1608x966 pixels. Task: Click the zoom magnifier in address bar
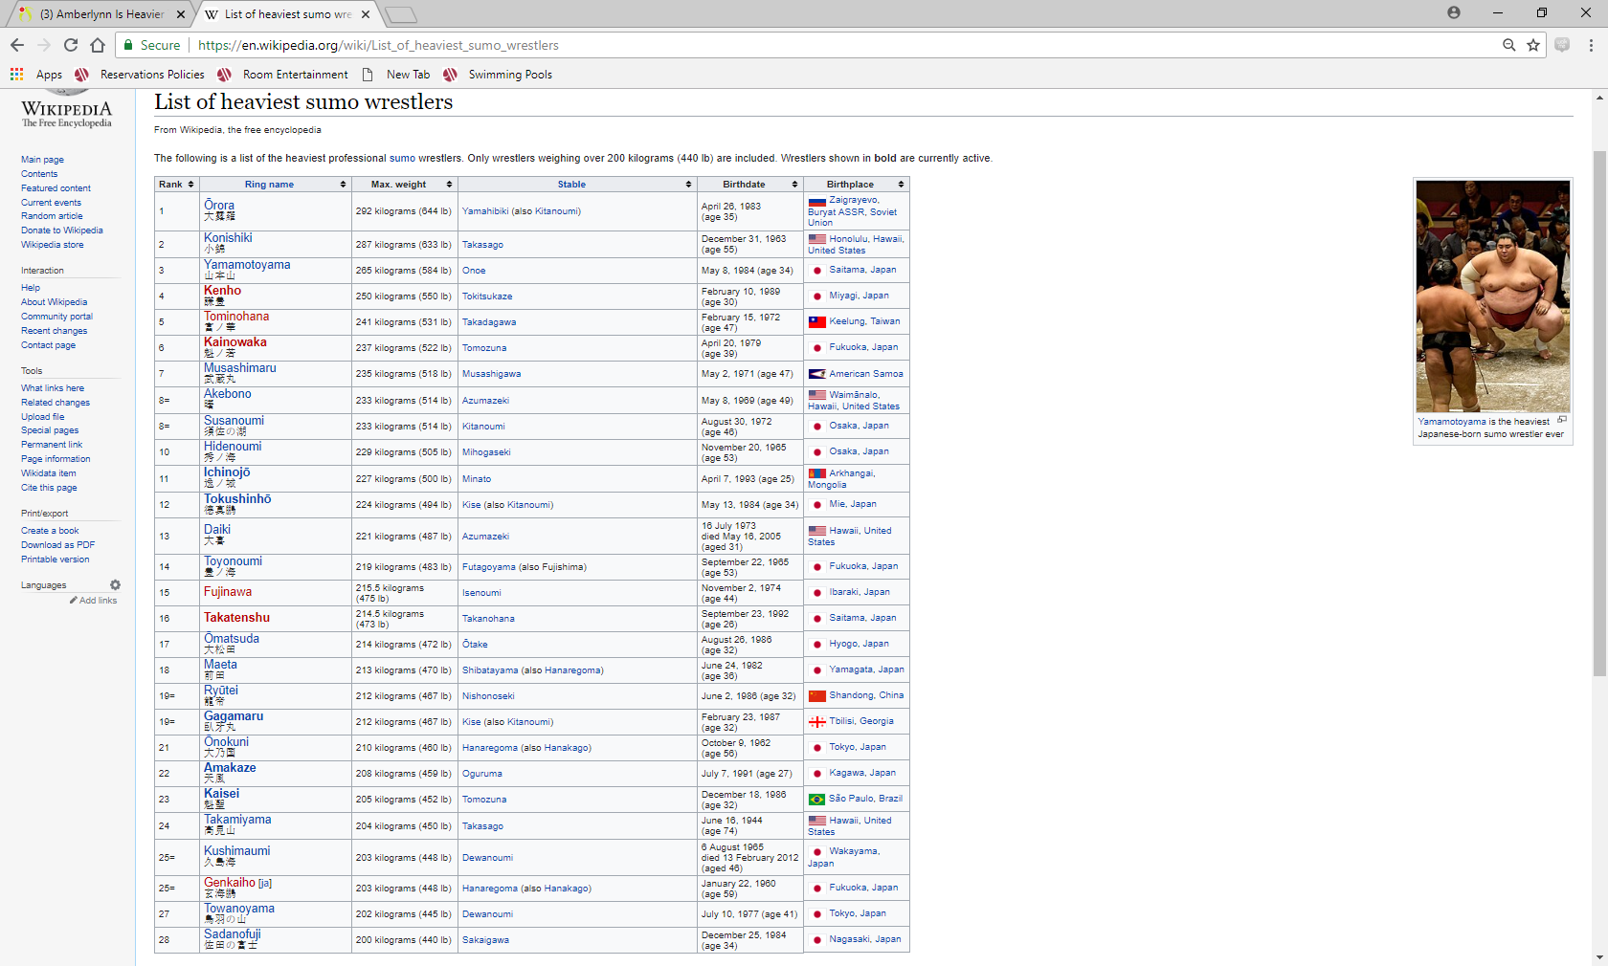pos(1509,45)
